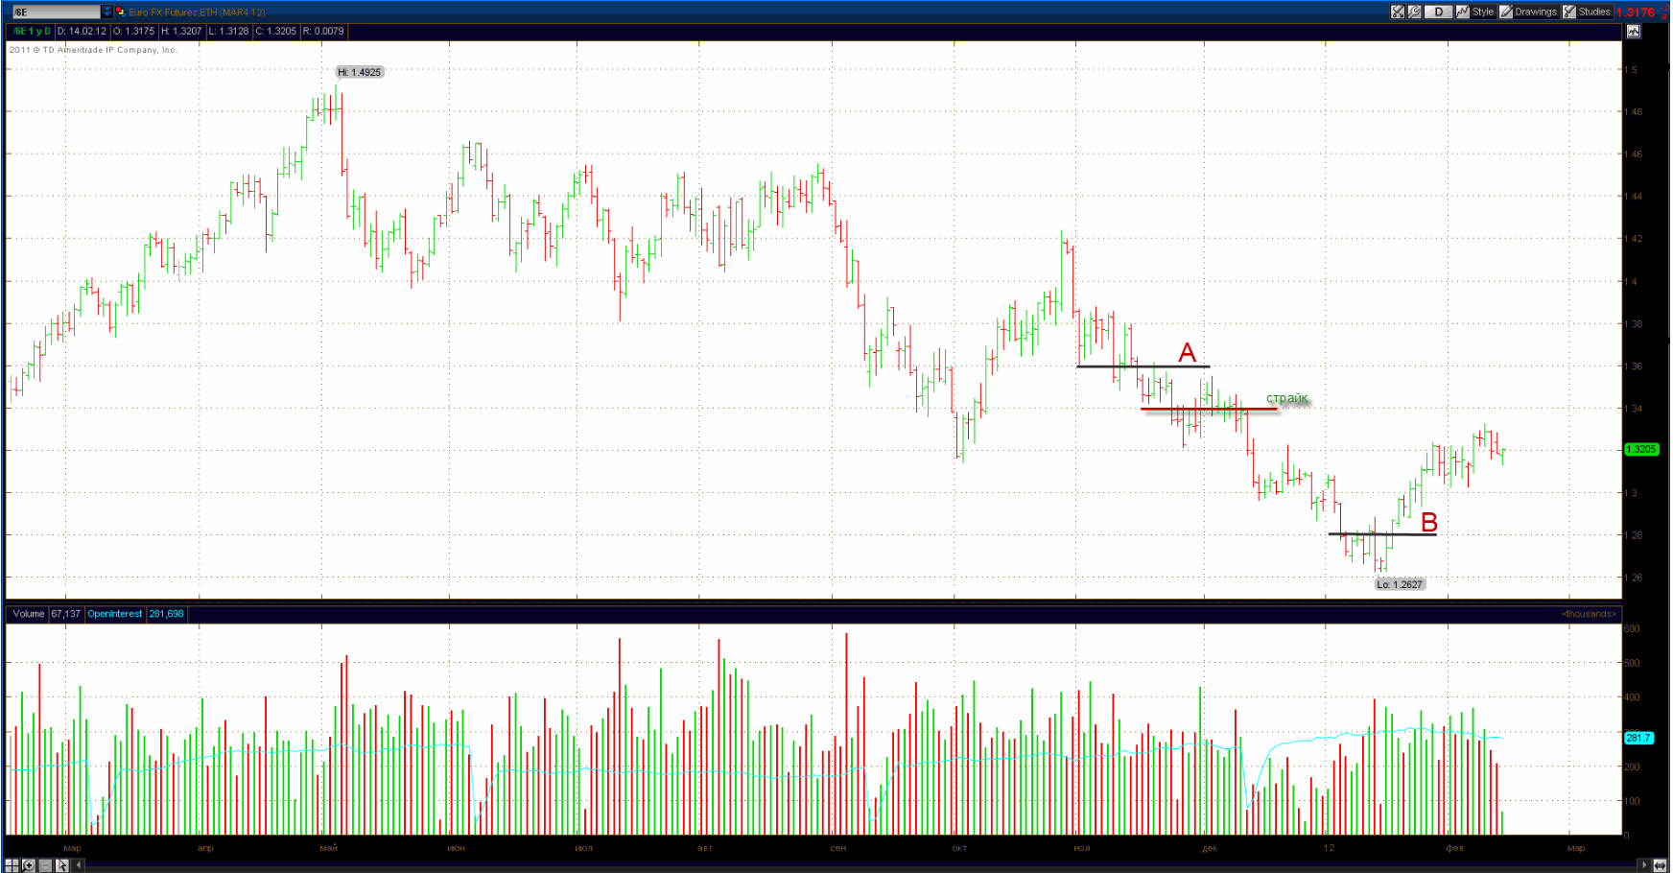Click the Euro FX Futures title text
The height and width of the screenshot is (873, 1673).
pos(197,12)
